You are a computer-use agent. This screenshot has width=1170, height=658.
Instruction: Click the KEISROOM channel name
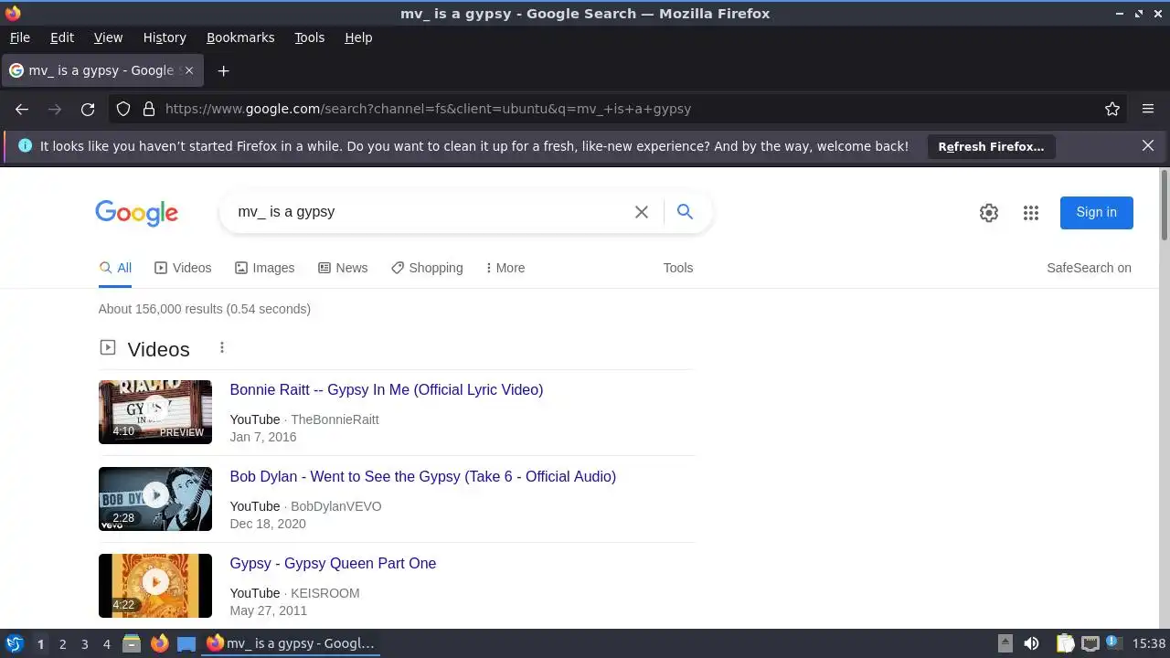click(x=325, y=593)
